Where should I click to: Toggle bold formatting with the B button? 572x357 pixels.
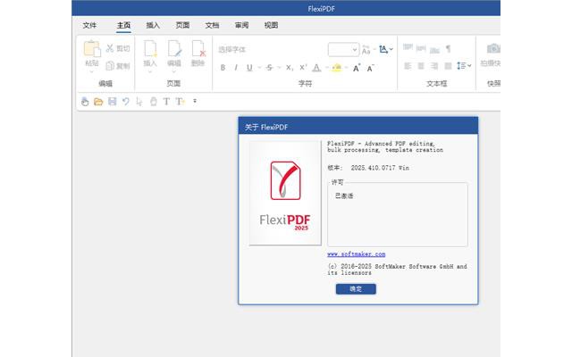coord(223,68)
